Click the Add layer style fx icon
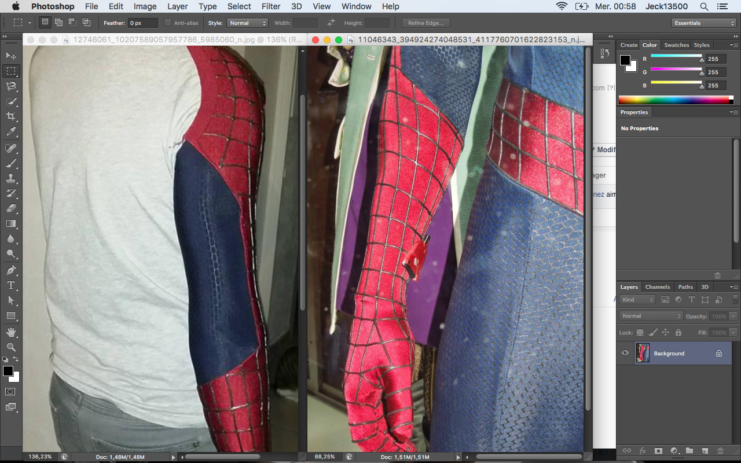 click(643, 450)
